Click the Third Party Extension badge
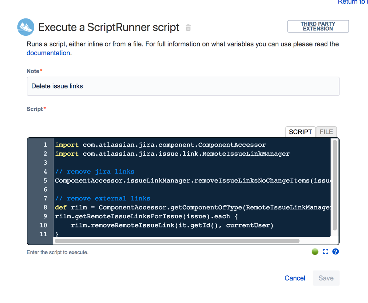 (x=318, y=26)
